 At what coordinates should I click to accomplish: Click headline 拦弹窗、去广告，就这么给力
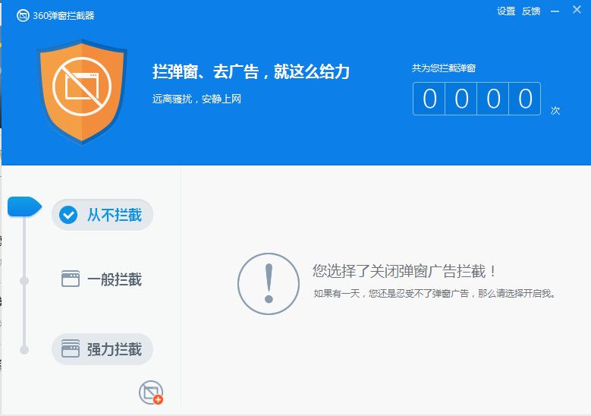coord(251,71)
